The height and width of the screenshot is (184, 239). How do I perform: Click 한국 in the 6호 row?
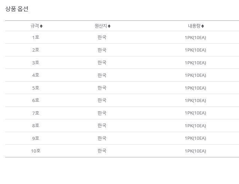(x=102, y=100)
